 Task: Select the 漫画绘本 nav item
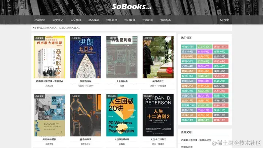[165, 20]
